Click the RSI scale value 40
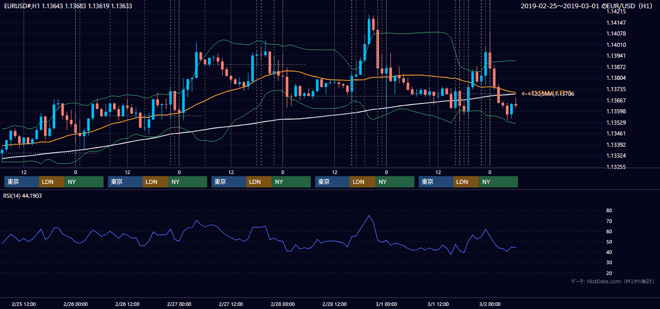This screenshot has height=309, width=660. click(x=609, y=252)
